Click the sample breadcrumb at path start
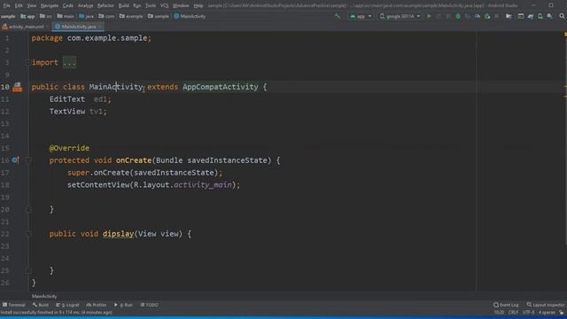The height and width of the screenshot is (319, 567). pyautogui.click(x=8, y=16)
